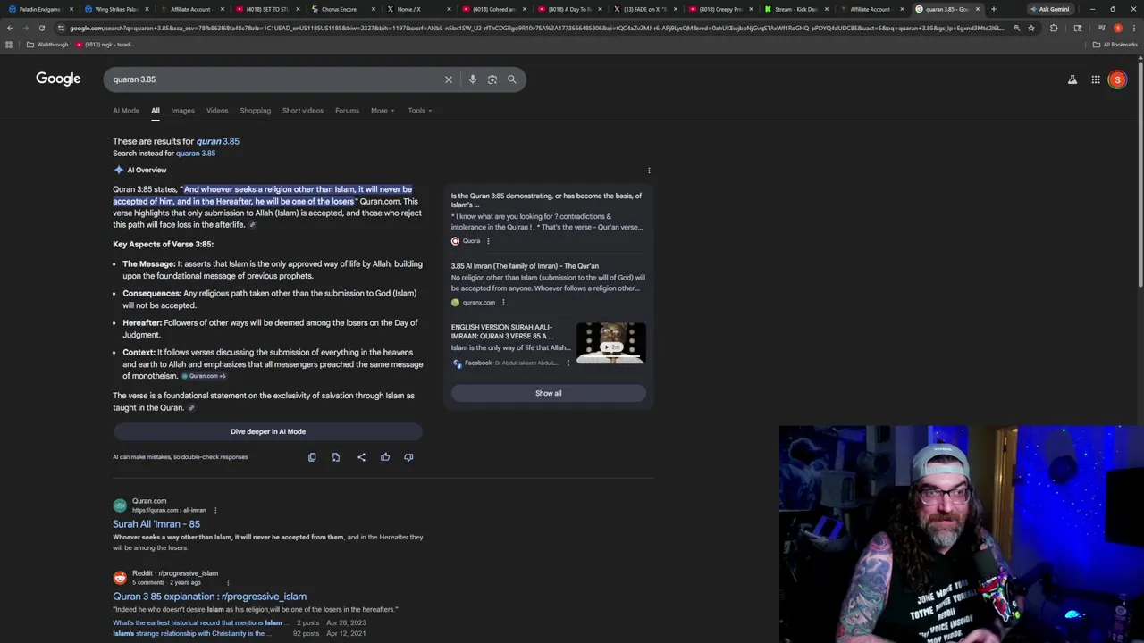Switch to Shopping results tab
The width and height of the screenshot is (1144, 643).
[x=255, y=111]
